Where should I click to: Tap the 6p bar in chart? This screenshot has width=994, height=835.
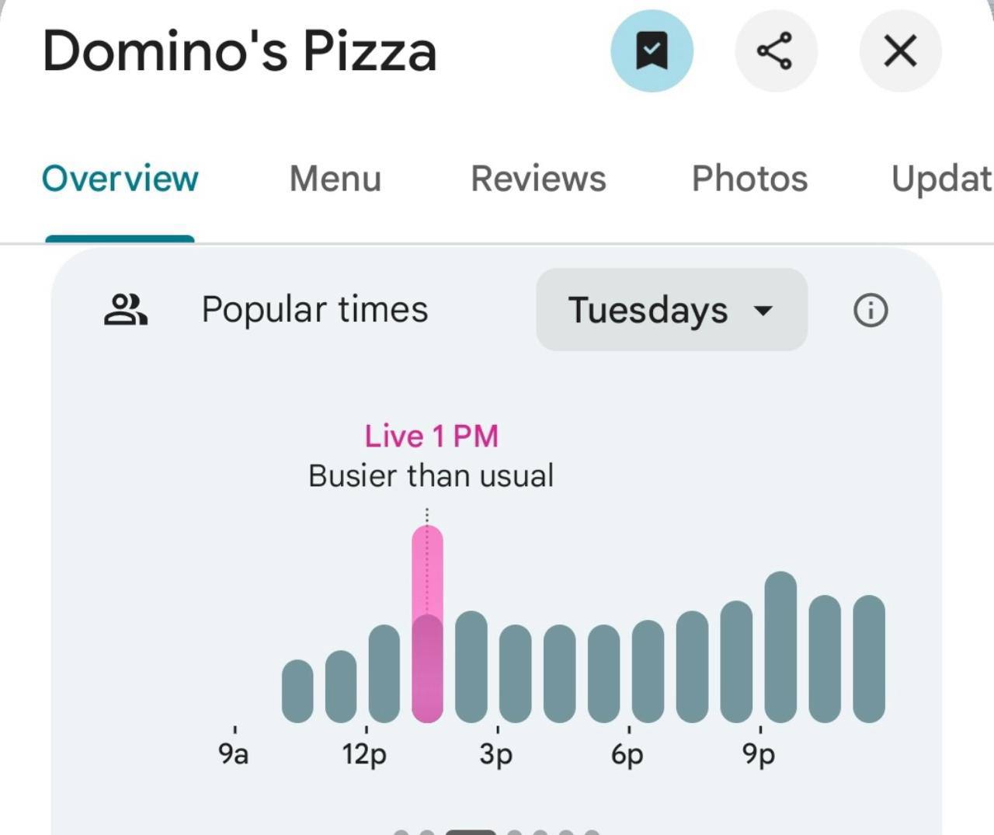tap(648, 672)
